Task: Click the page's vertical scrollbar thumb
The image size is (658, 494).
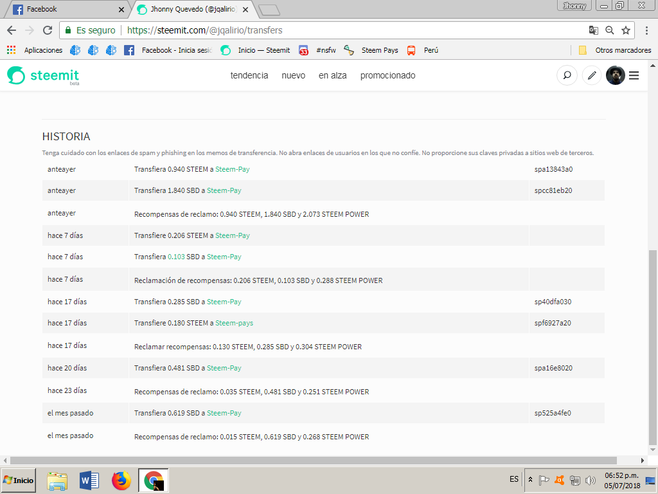Action: click(x=653, y=347)
